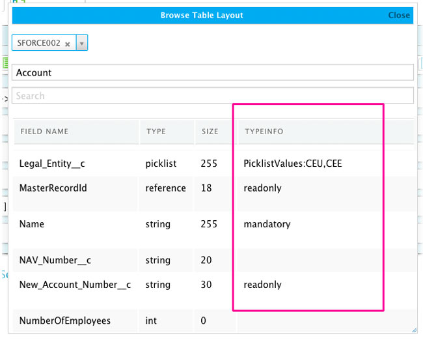Click the SFORCE002 selected connection label
The height and width of the screenshot is (342, 423).
click(x=38, y=43)
